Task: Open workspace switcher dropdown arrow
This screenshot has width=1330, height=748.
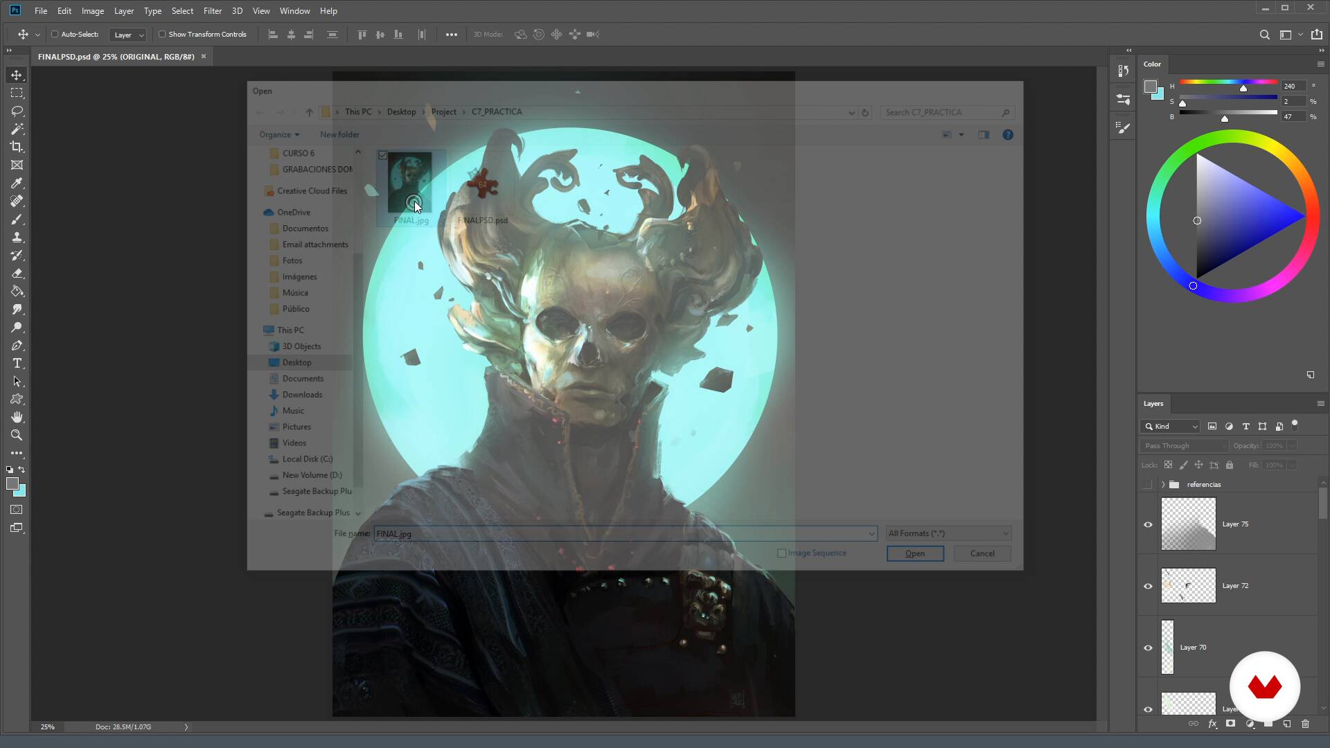Action: [x=1300, y=35]
